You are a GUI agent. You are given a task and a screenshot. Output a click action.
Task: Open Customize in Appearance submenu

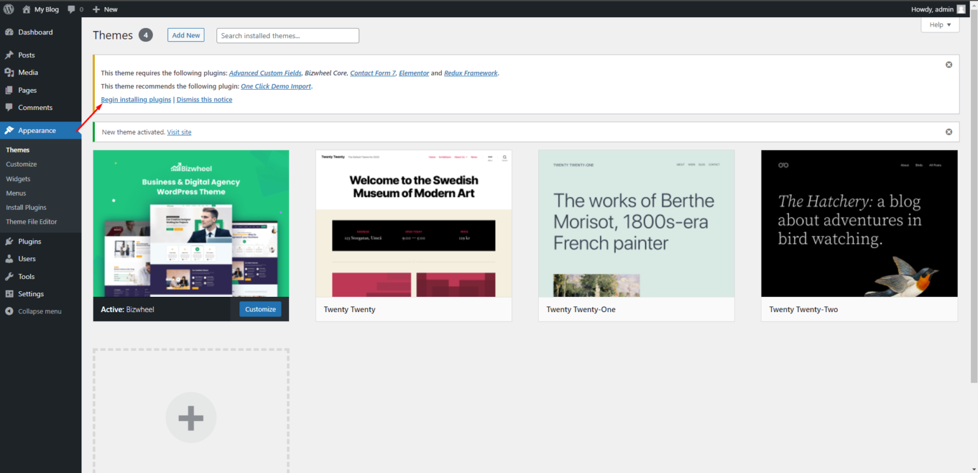[x=22, y=164]
